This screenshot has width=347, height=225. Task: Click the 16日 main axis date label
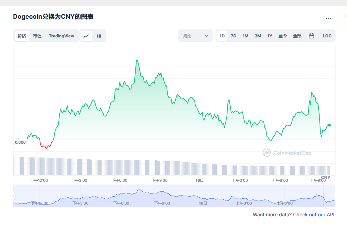tap(200, 180)
